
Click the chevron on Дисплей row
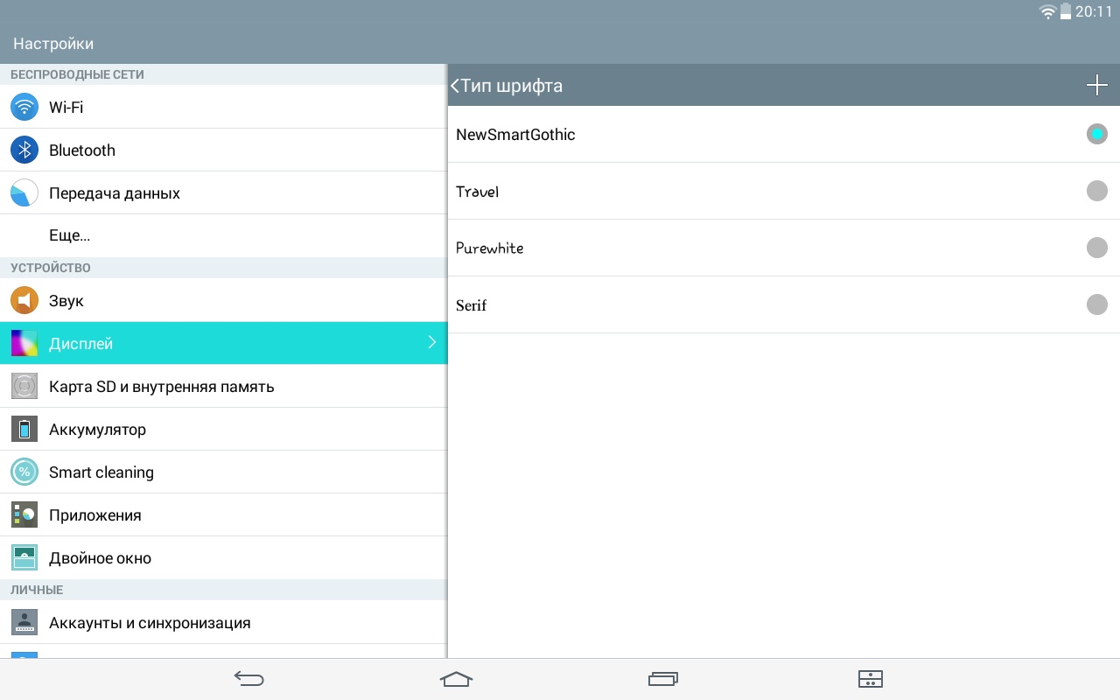tap(431, 343)
